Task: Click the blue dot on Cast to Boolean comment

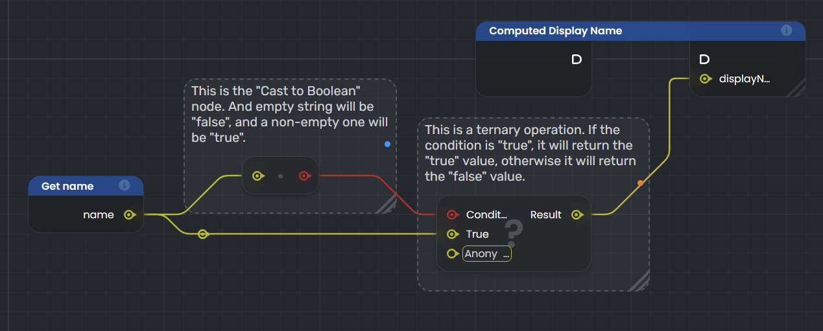Action: click(x=387, y=144)
